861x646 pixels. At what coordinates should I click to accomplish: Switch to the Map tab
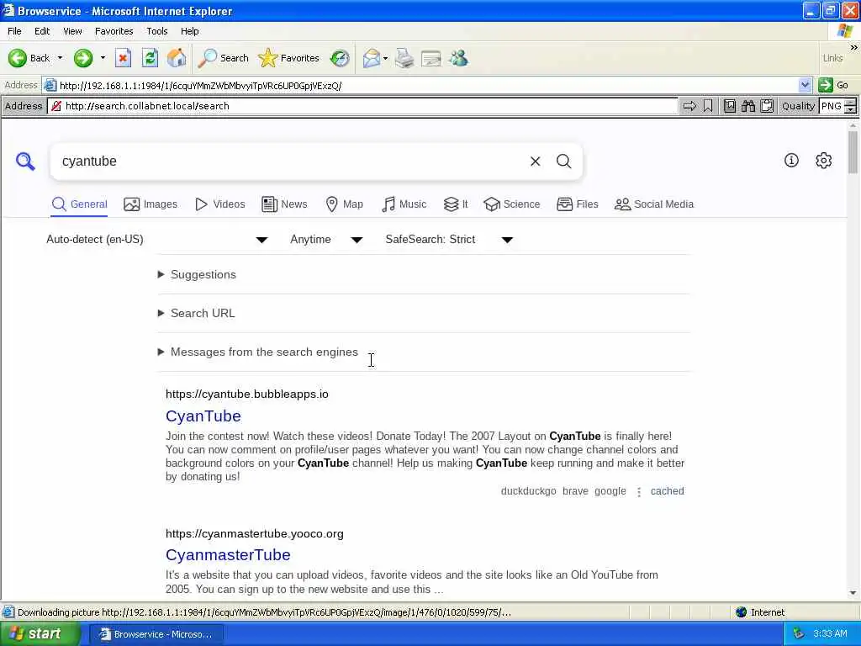coord(344,204)
